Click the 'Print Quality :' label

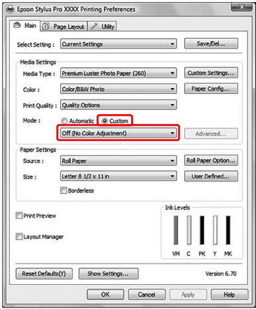40,106
